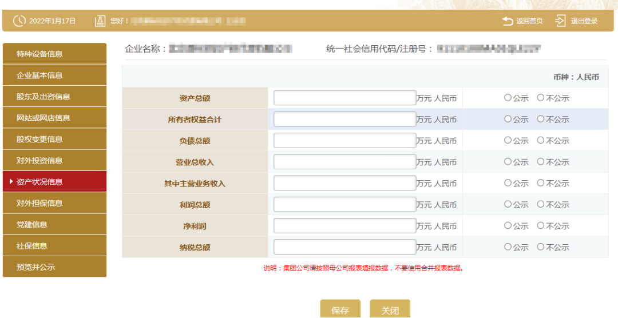Image resolution: width=618 pixels, height=318 pixels.
Task: Focus the 营业总收入 amount field
Action: pos(344,162)
